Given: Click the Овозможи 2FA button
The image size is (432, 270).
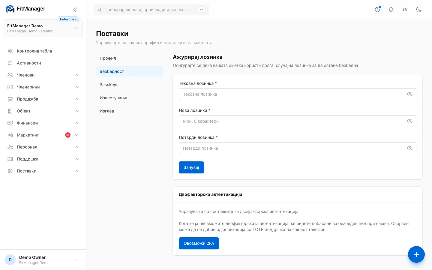Looking at the screenshot, I should coord(199,243).
